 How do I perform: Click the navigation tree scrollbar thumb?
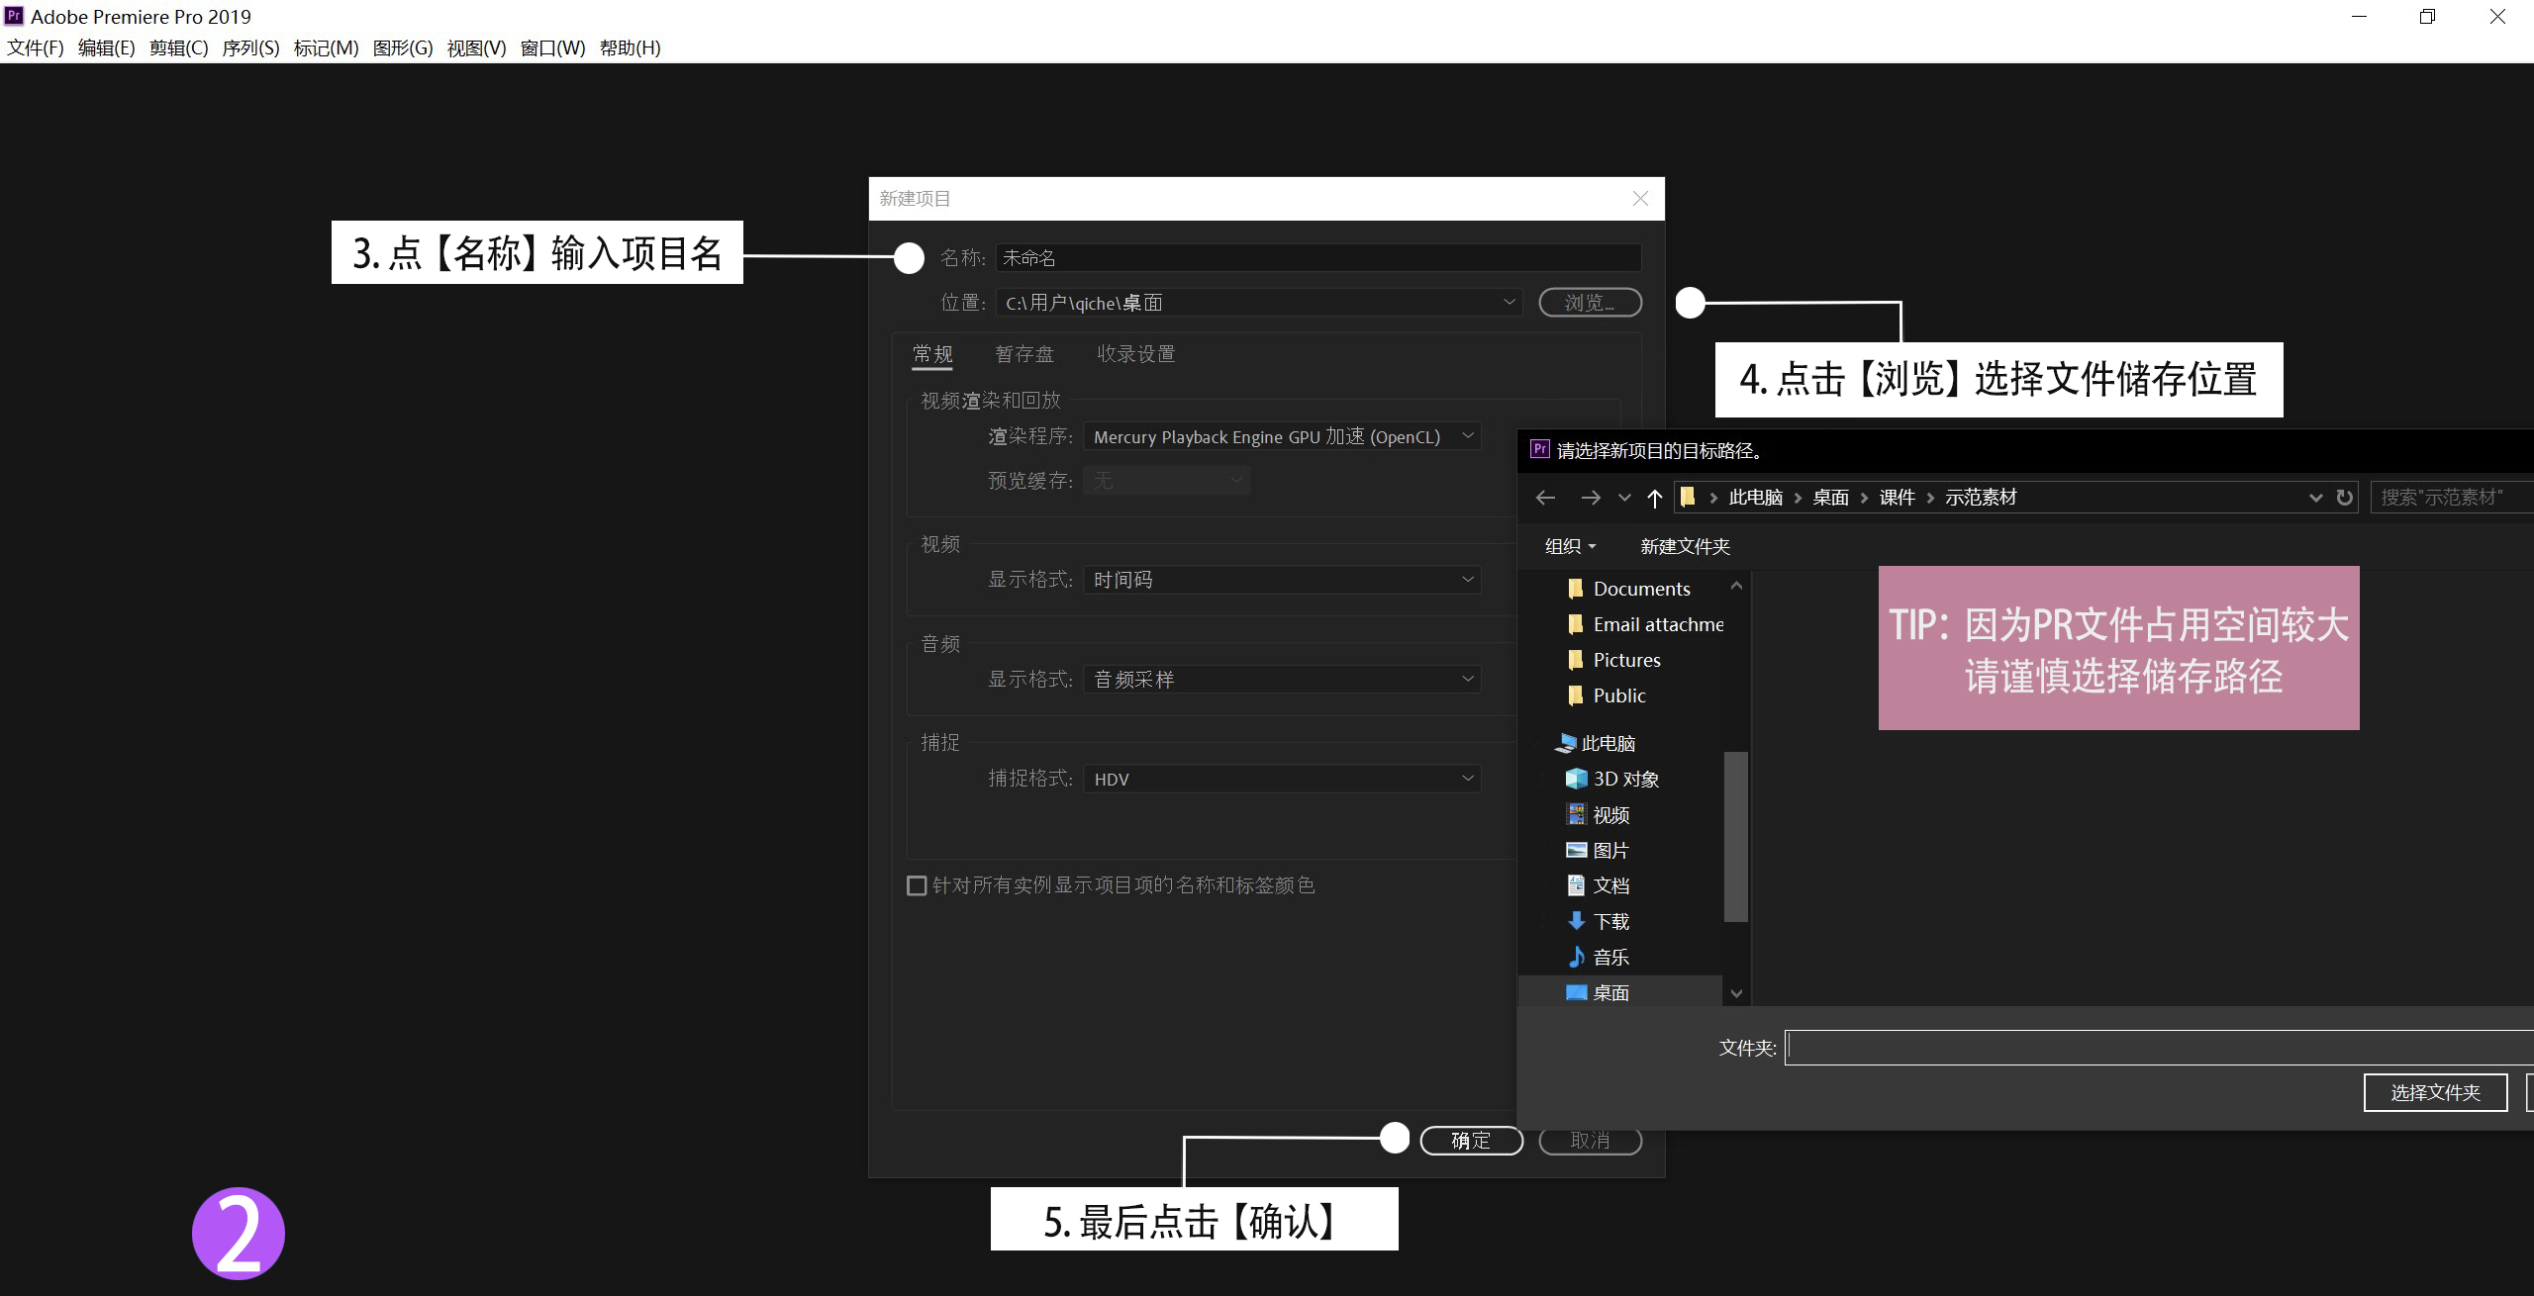(1735, 836)
